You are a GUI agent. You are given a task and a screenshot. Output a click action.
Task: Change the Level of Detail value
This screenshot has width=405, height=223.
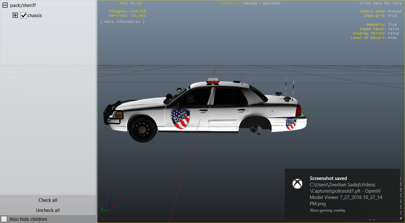(392, 38)
